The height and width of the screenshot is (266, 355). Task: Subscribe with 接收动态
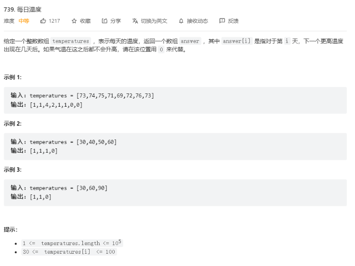[x=198, y=21]
